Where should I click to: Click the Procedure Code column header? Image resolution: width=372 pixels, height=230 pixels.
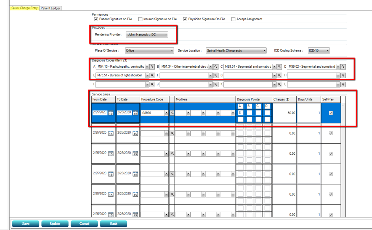click(155, 99)
